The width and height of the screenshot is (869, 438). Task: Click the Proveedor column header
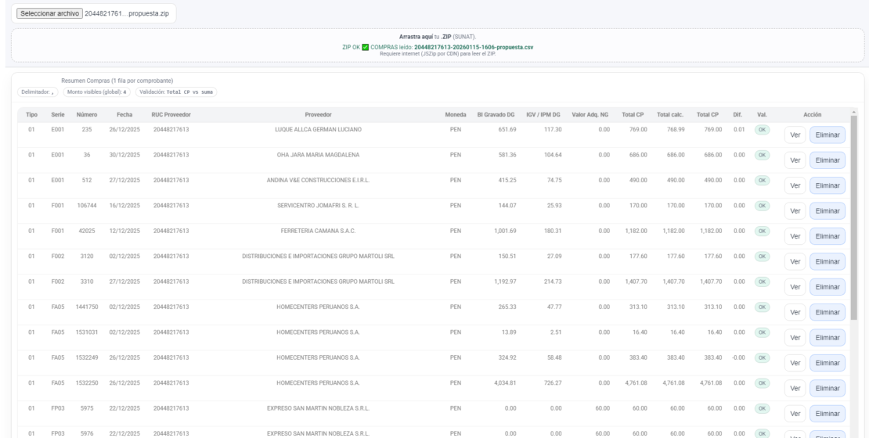pyautogui.click(x=318, y=115)
